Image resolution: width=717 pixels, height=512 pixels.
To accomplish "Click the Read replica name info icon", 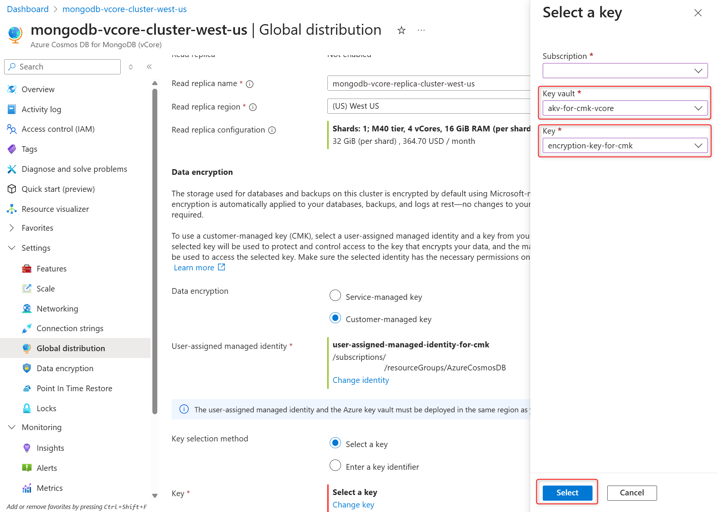I will [x=250, y=84].
